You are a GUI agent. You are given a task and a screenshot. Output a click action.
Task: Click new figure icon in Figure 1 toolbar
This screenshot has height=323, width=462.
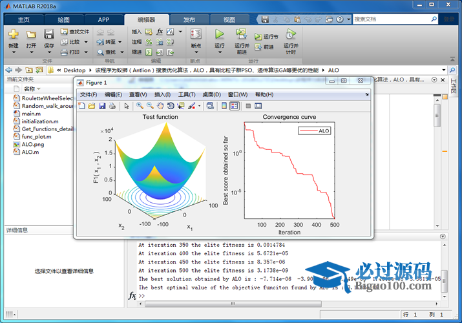coord(81,106)
